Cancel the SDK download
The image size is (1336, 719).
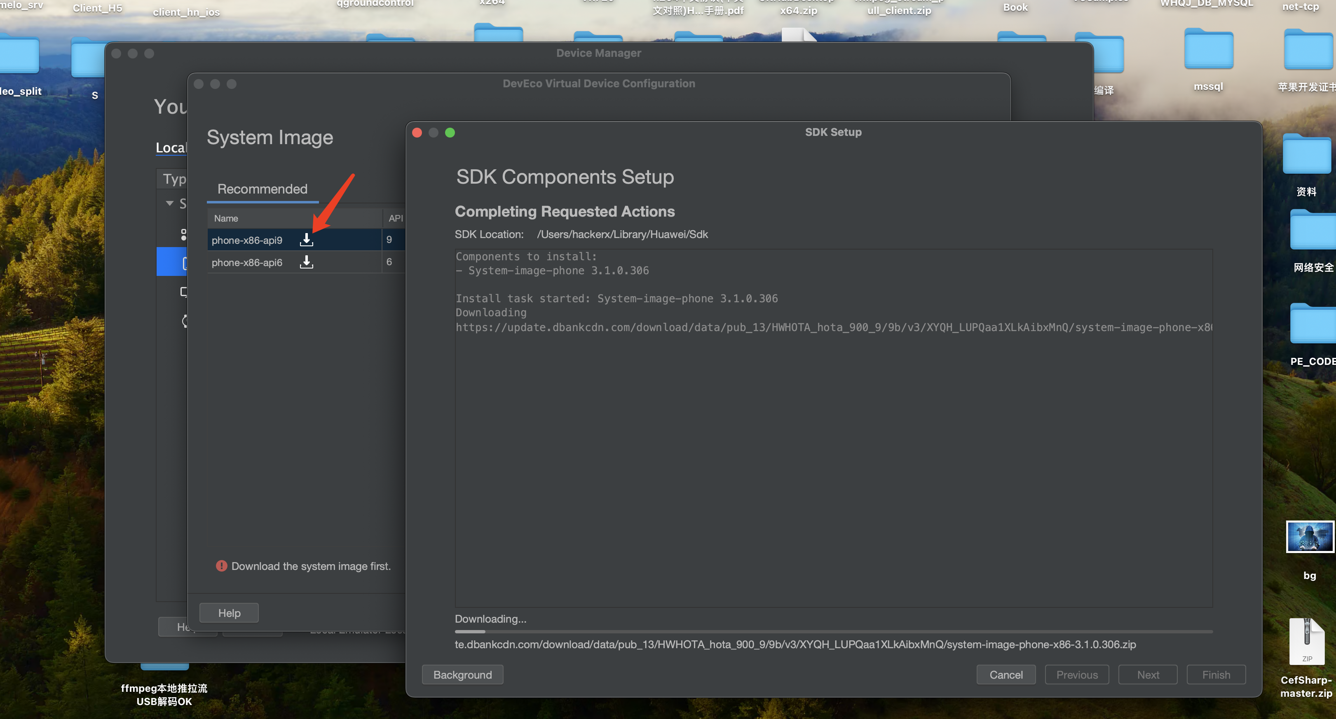click(1006, 675)
